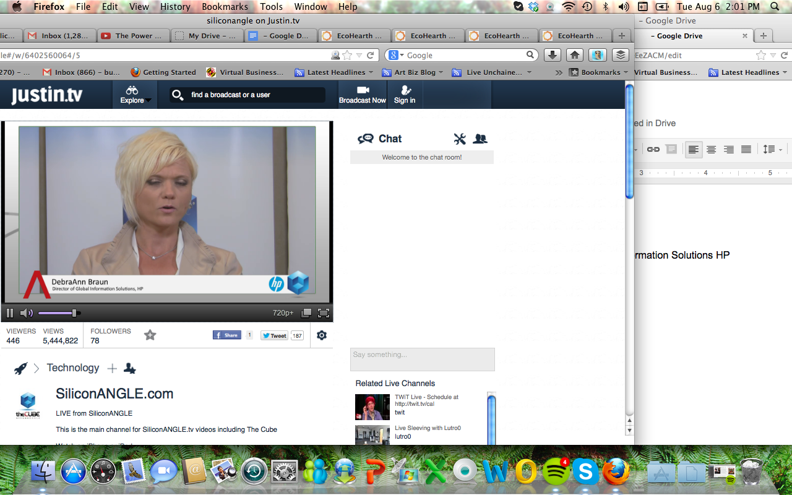
Task: Mute the video player volume
Action: (26, 313)
